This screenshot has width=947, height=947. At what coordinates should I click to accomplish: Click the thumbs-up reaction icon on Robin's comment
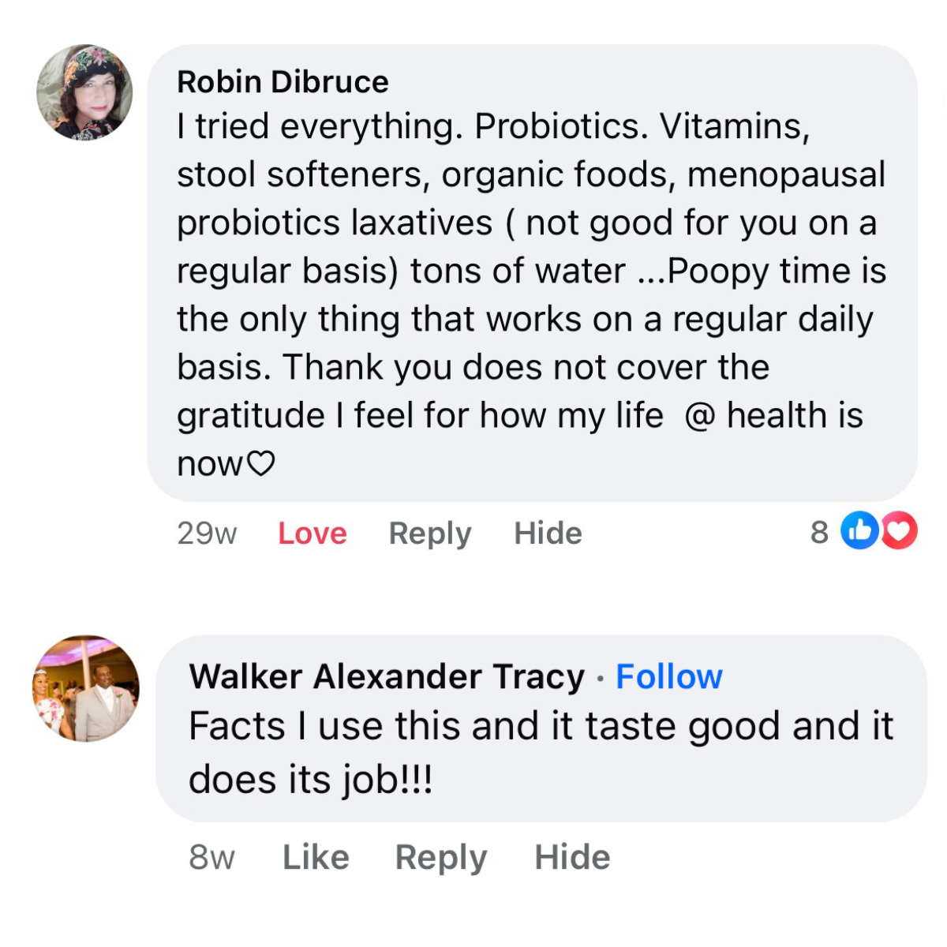coord(861,530)
